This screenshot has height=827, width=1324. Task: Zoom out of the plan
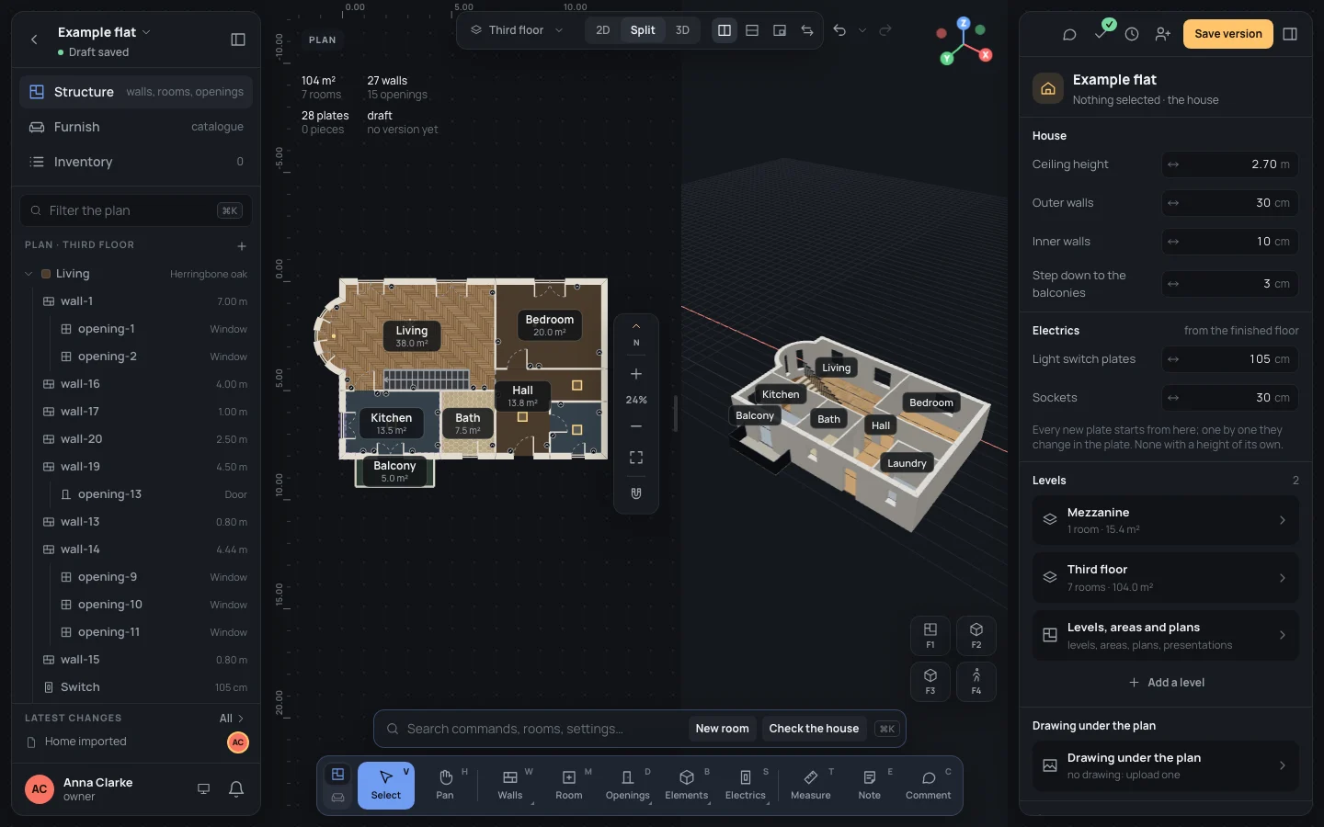point(636,426)
